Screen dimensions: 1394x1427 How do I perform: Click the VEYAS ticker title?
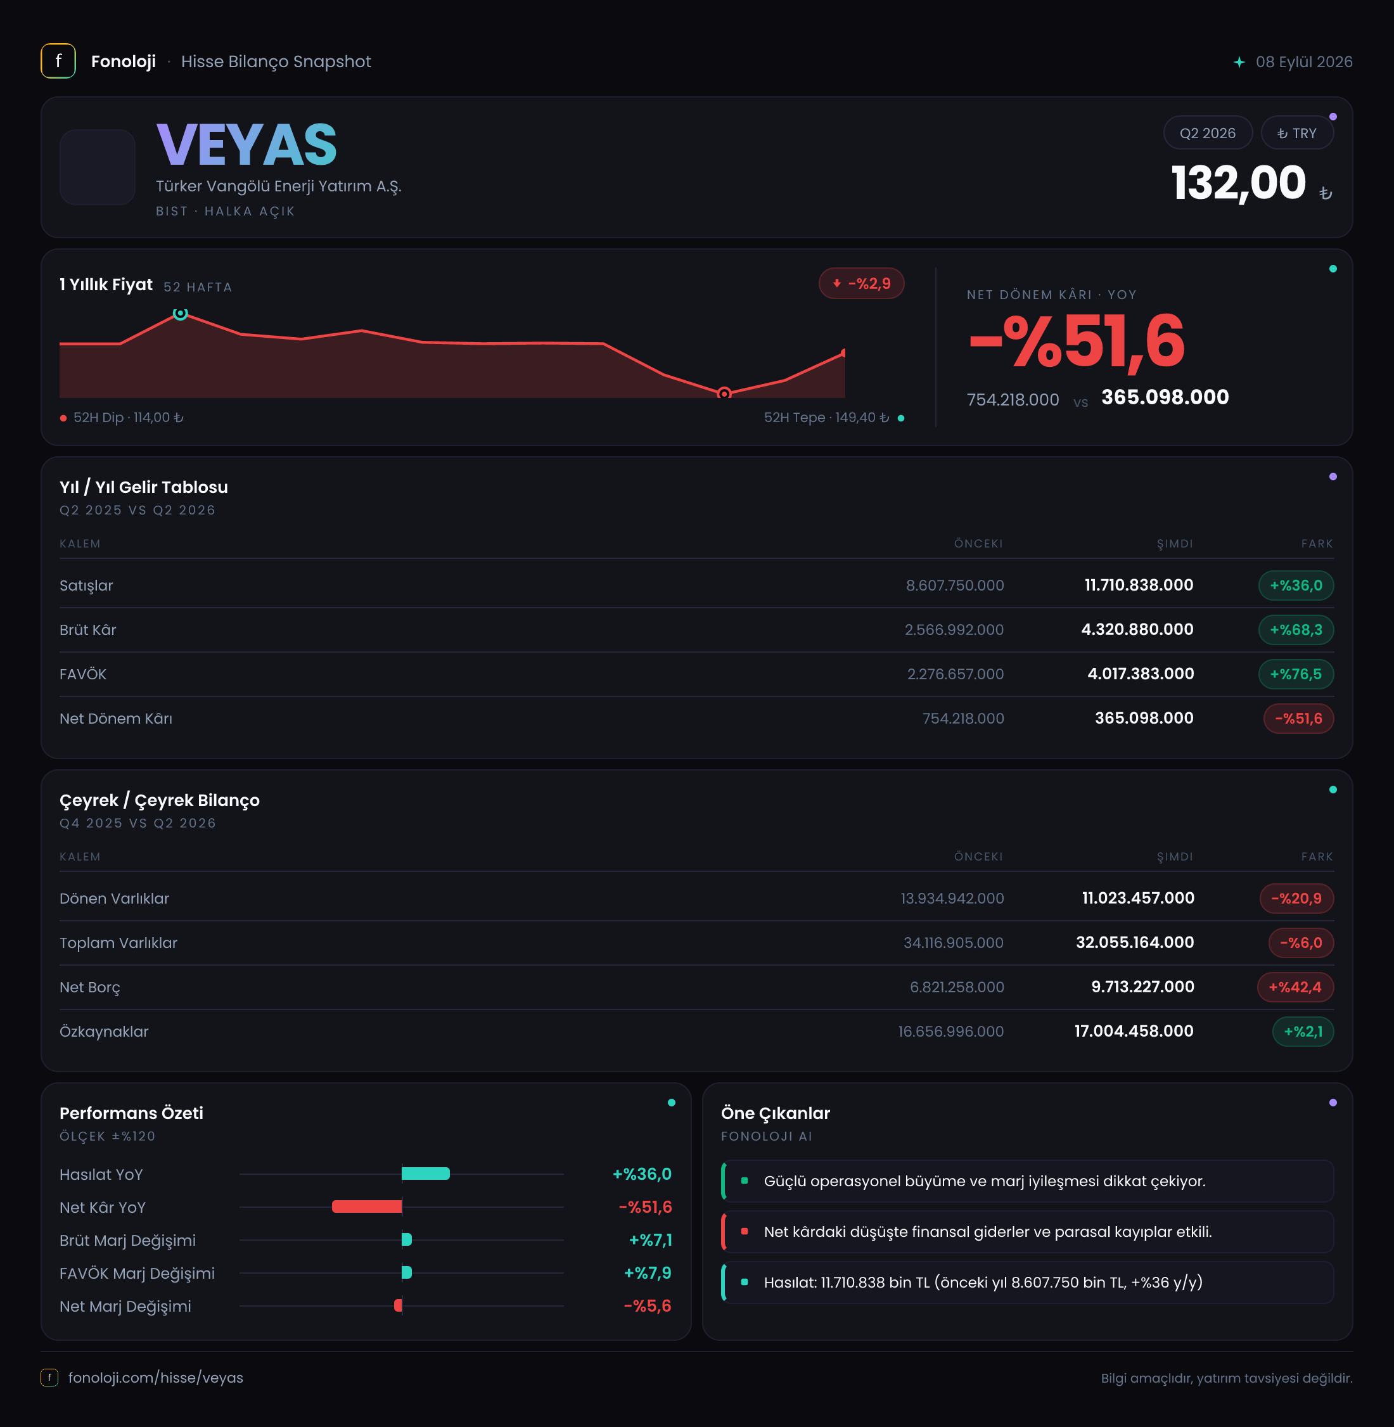tap(246, 145)
